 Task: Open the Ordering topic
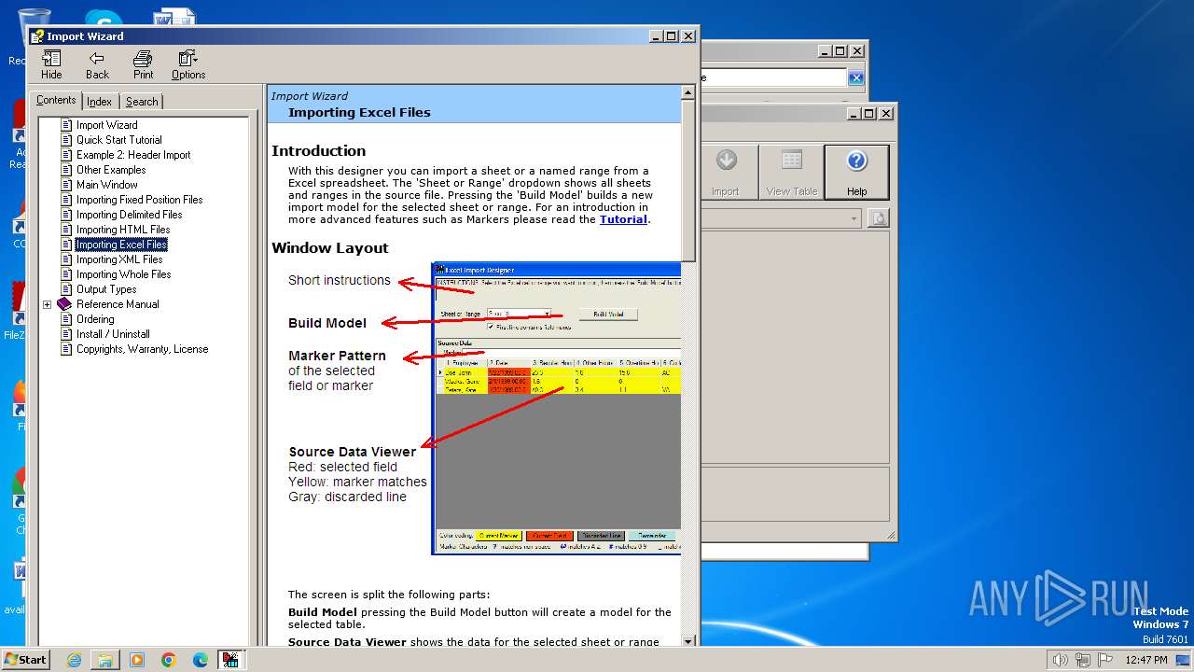point(95,319)
